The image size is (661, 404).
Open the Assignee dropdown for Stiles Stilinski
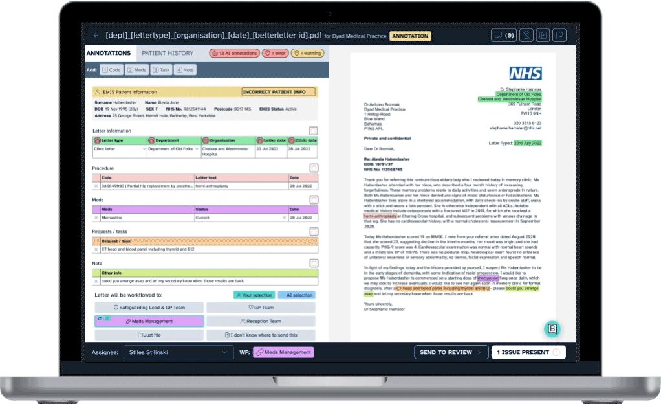(179, 352)
